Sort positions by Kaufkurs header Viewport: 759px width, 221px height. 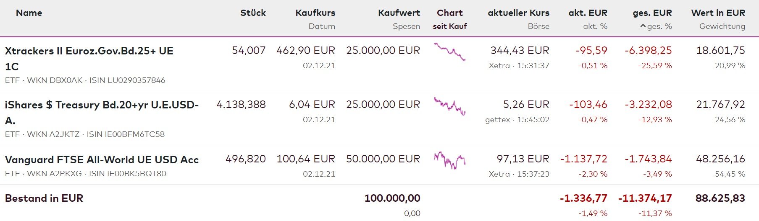[x=315, y=13]
